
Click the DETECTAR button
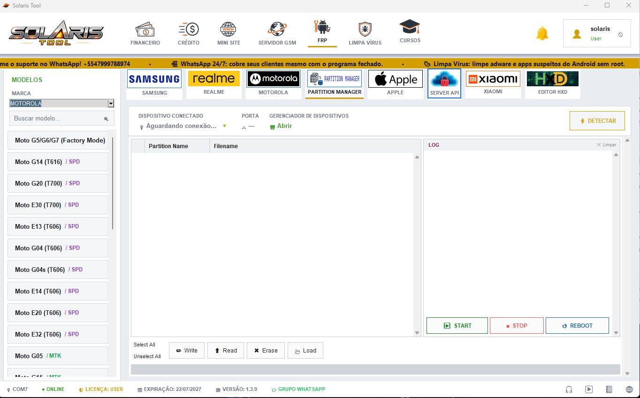(597, 120)
